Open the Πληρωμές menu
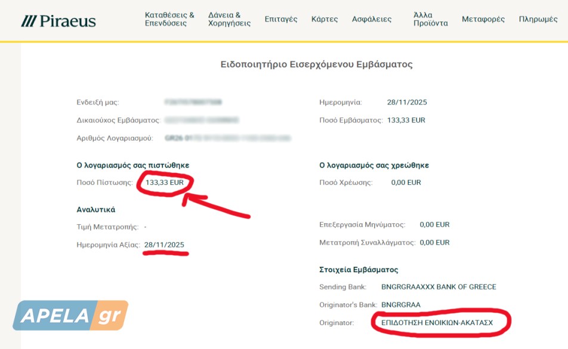The image size is (568, 349). coord(538,19)
